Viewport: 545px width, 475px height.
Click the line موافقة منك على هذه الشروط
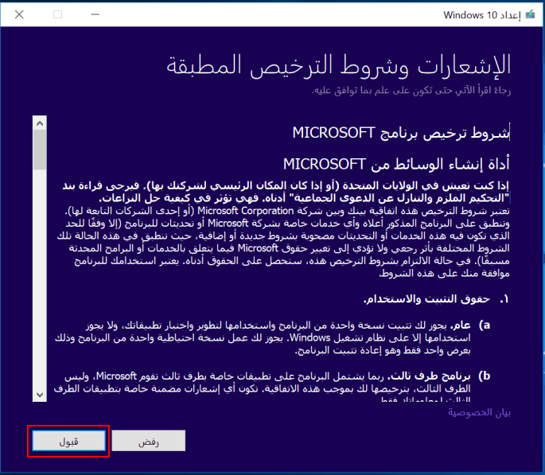point(444,274)
